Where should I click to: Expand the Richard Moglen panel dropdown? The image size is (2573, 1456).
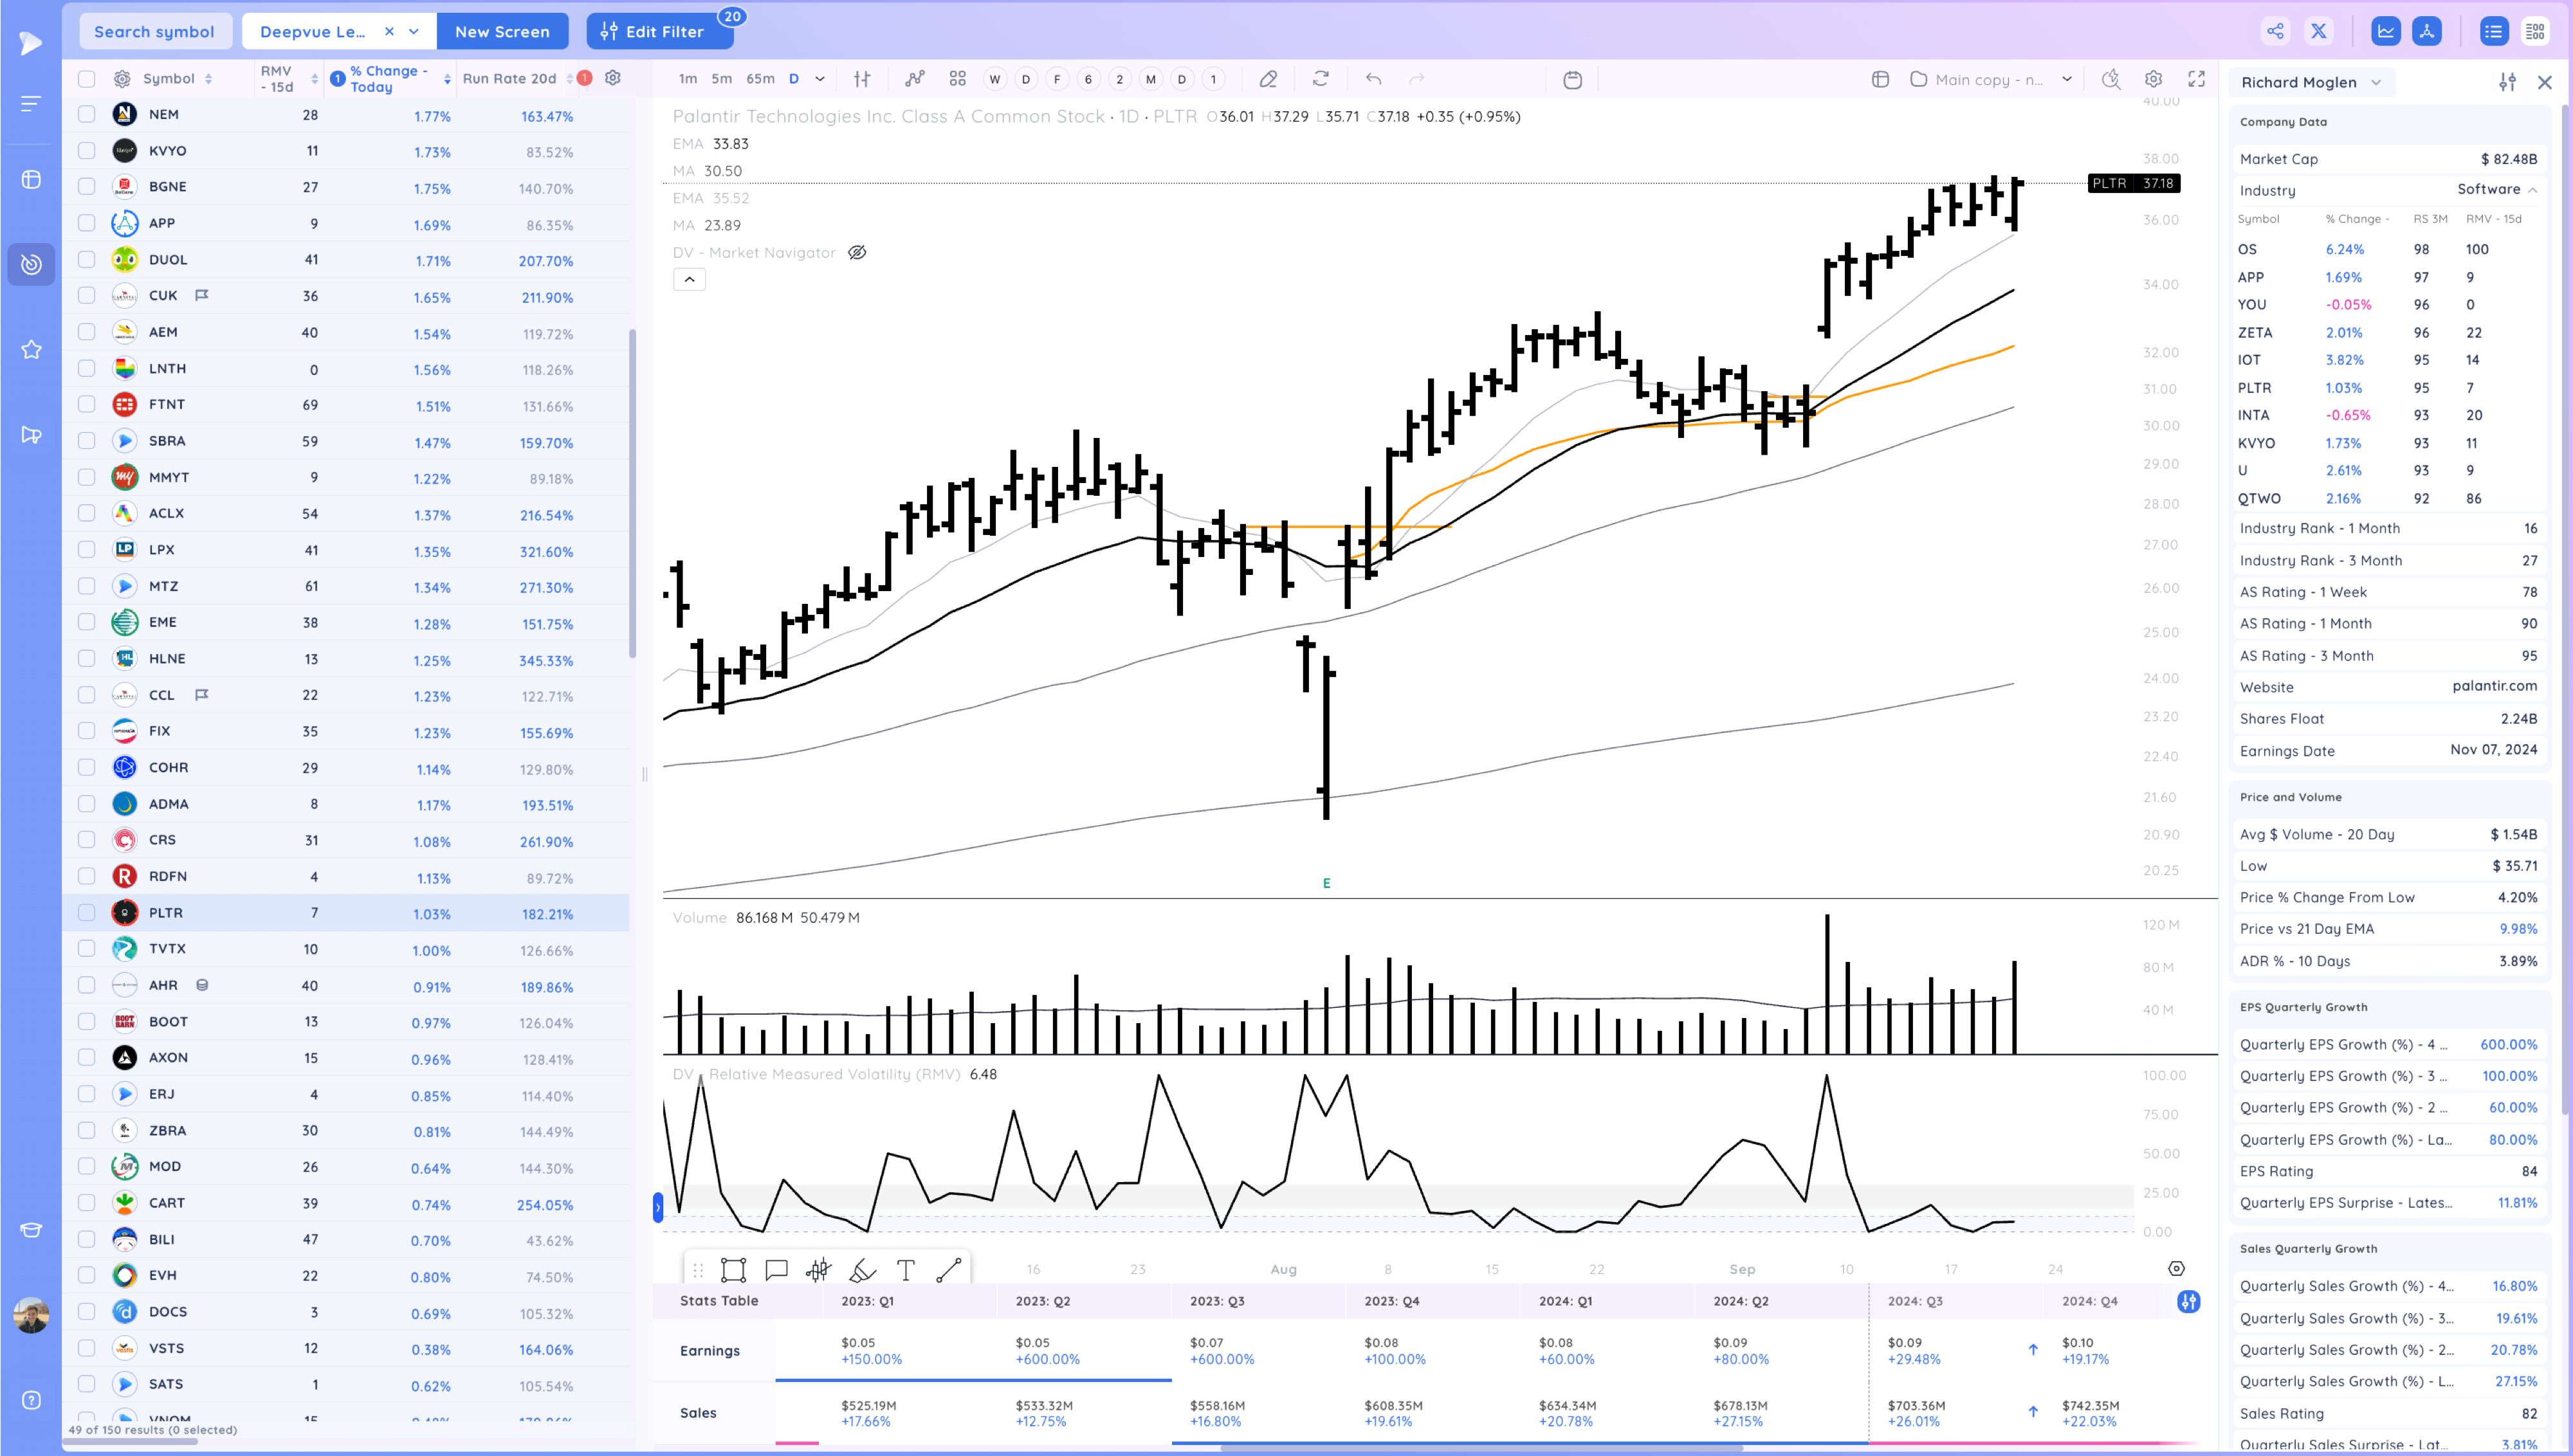coord(2376,83)
